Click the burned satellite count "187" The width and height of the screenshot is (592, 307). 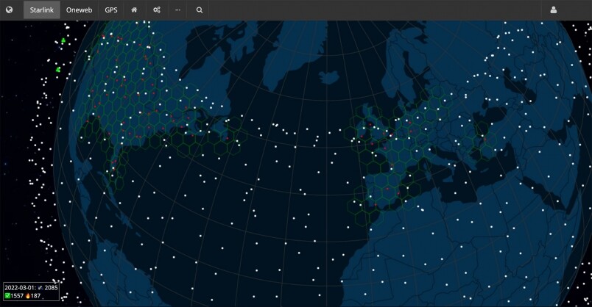pos(35,296)
